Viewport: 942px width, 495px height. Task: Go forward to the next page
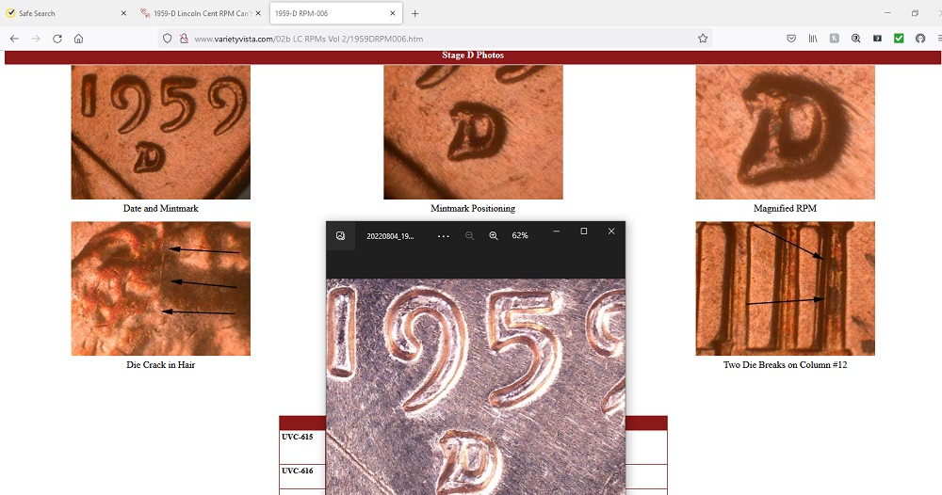(36, 39)
